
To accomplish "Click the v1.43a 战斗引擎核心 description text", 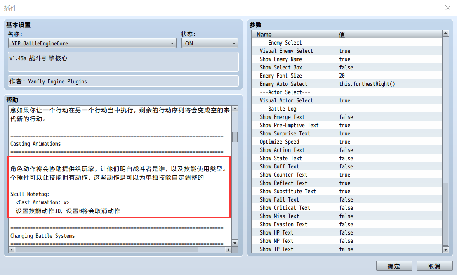I will pos(38,58).
